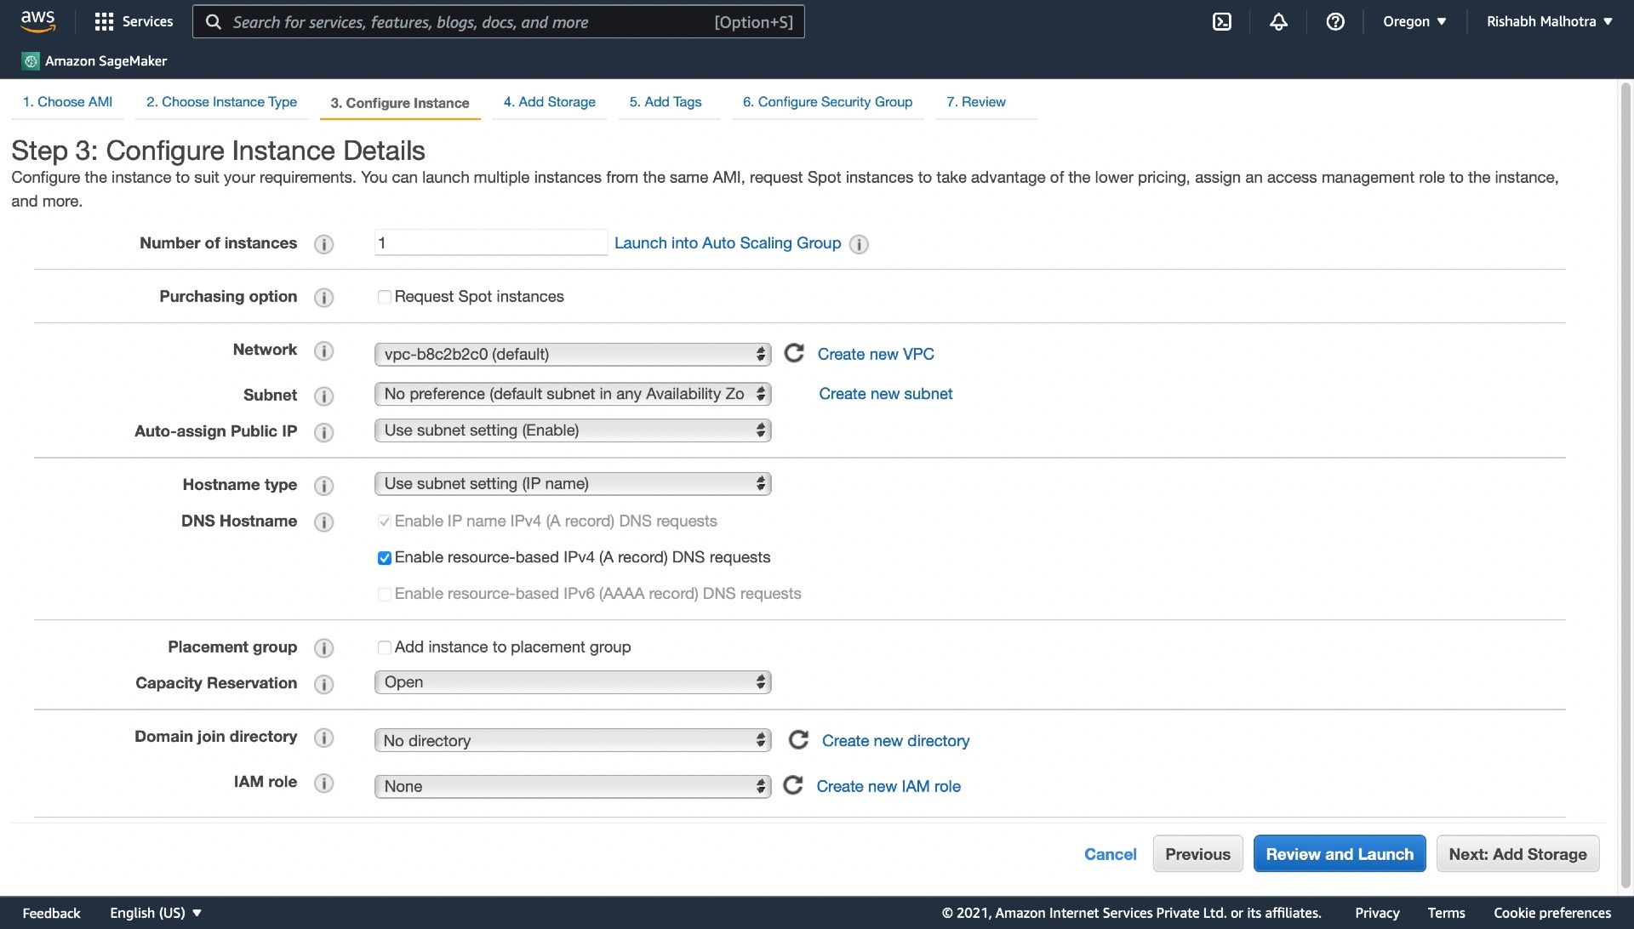Click the Cancel link

[x=1110, y=854]
